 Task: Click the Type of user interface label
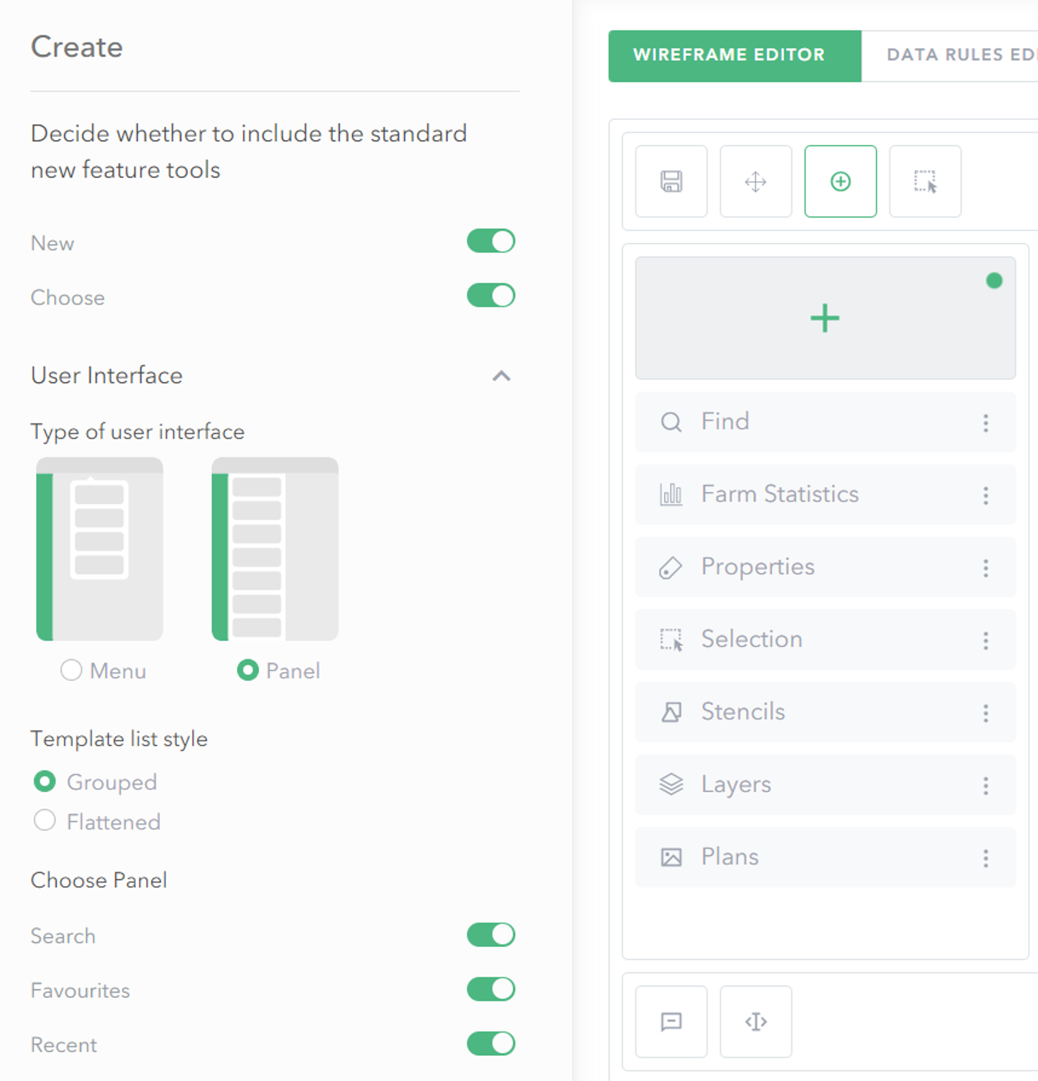[x=137, y=432]
